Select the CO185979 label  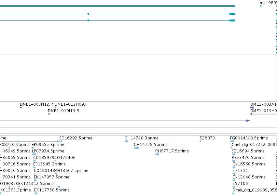point(44,158)
